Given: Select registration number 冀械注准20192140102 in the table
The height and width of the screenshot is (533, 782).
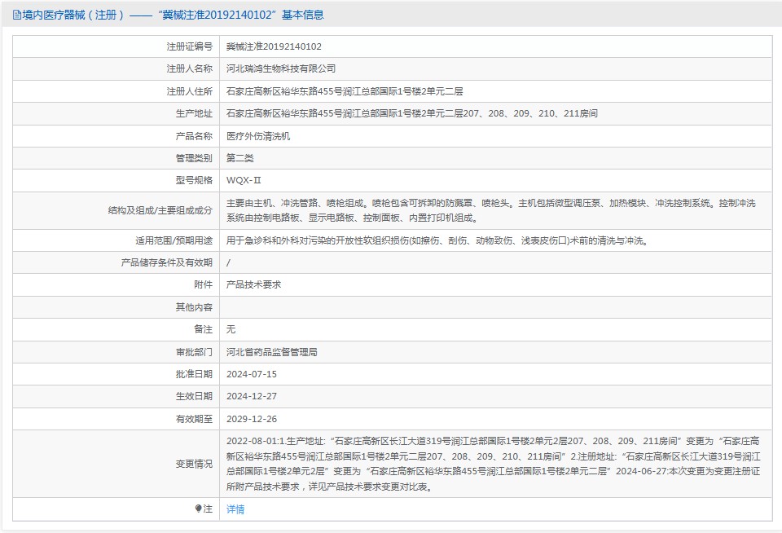Looking at the screenshot, I should pyautogui.click(x=274, y=47).
